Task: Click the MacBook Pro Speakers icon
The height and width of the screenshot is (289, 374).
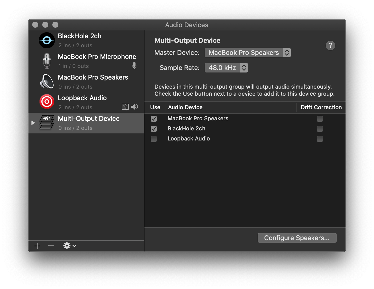Action: [x=47, y=82]
